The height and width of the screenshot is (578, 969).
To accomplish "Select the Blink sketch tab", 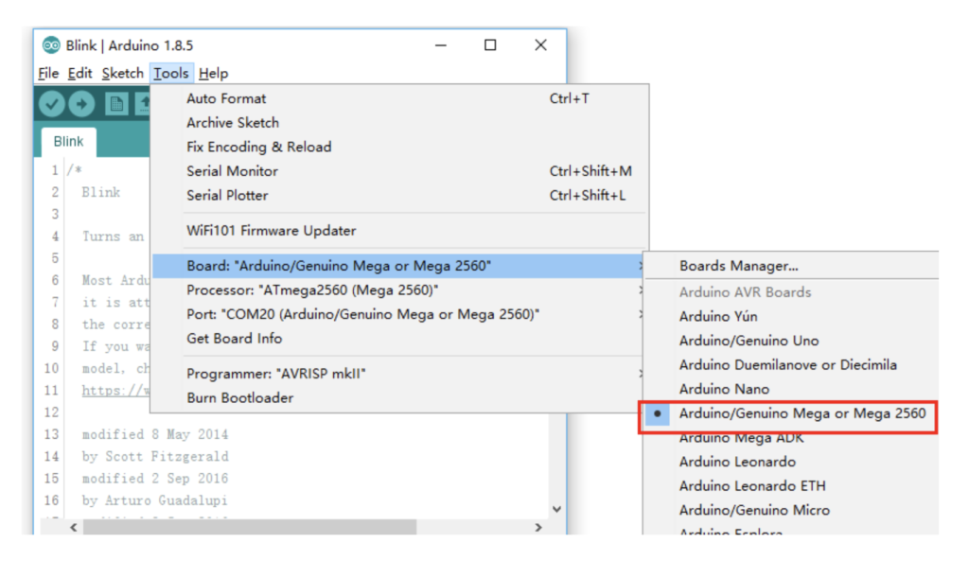I will point(68,142).
